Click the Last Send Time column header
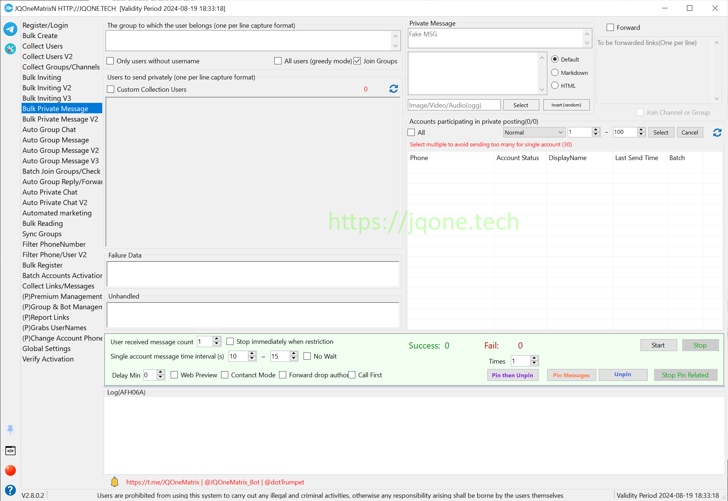This screenshot has height=501, width=728. (639, 158)
